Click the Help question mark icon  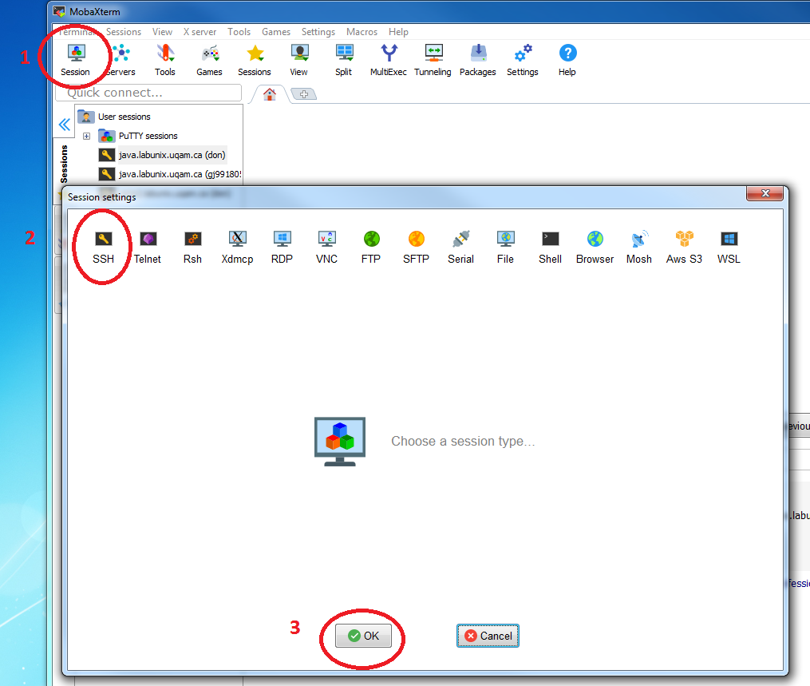(567, 60)
